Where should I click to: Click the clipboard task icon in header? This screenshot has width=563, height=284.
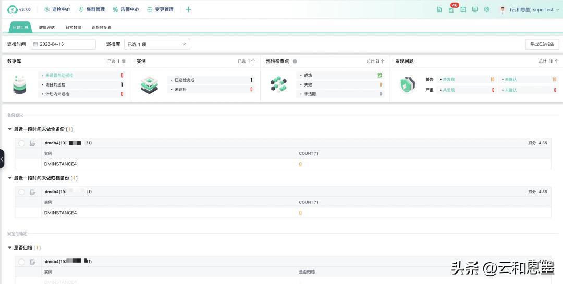point(463,10)
